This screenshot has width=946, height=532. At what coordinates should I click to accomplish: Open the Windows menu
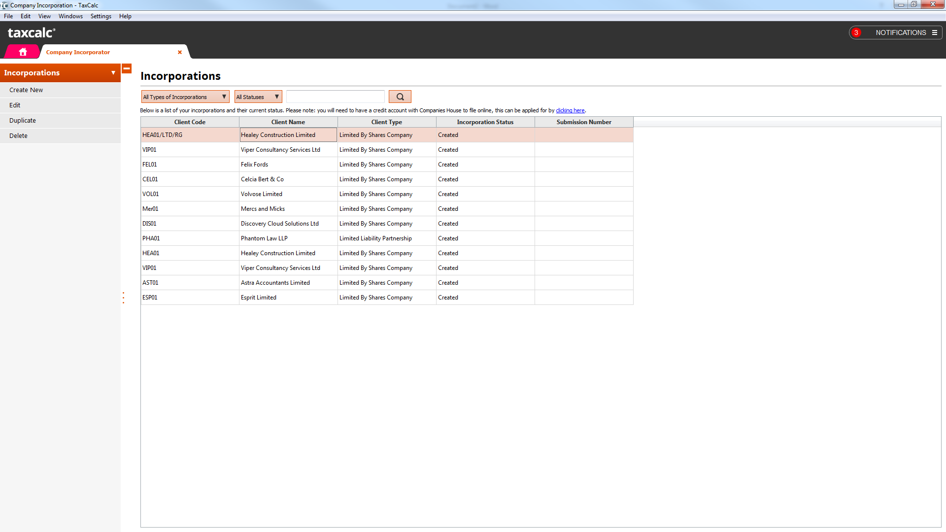[x=70, y=16]
